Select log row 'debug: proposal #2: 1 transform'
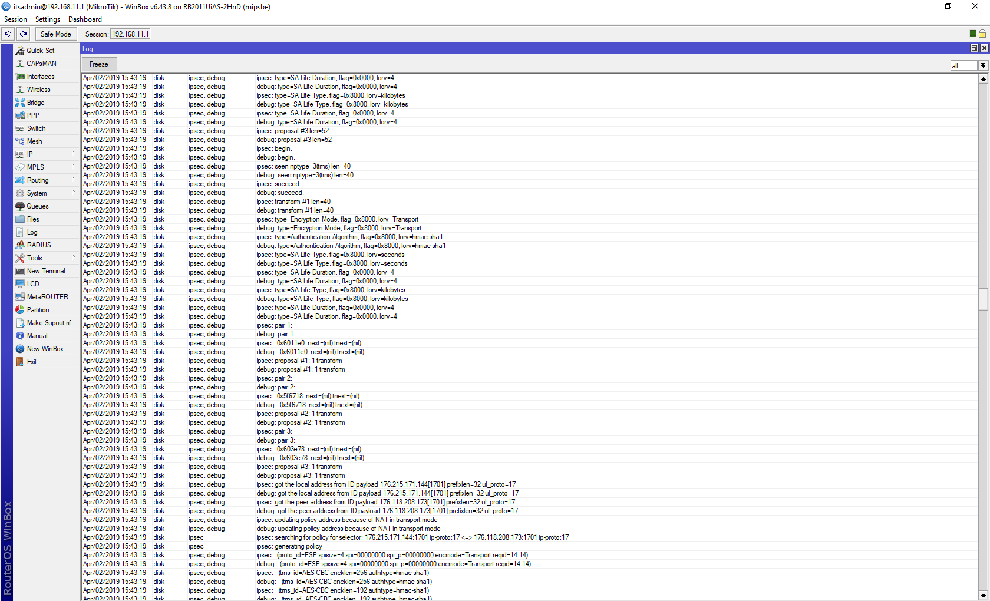Screen dimensions: 990x601 tap(529, 422)
